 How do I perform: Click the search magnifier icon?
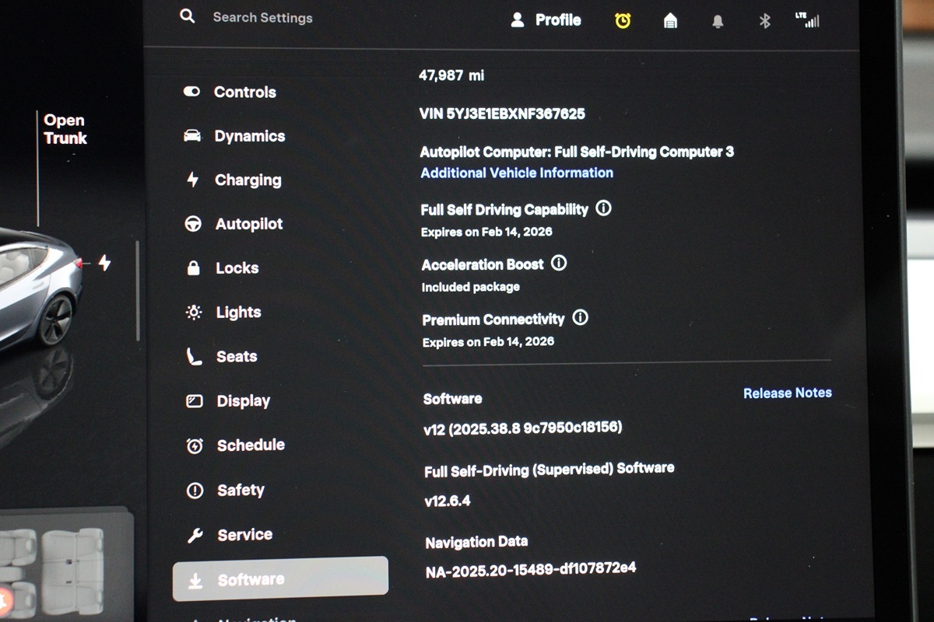188,16
